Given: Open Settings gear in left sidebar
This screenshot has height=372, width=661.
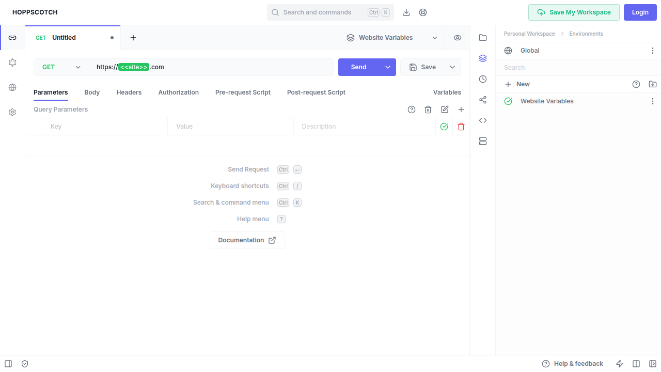Looking at the screenshot, I should click(12, 112).
